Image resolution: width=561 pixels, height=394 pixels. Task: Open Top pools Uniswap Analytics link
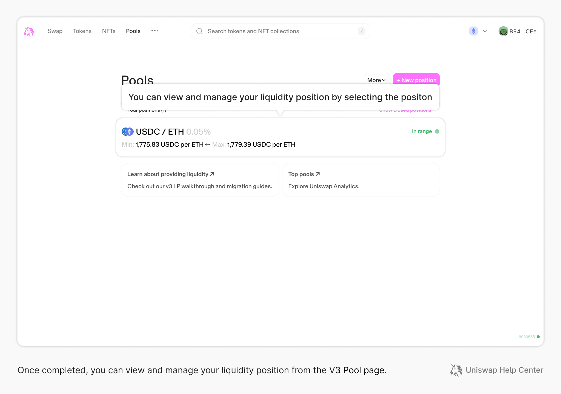pos(304,174)
